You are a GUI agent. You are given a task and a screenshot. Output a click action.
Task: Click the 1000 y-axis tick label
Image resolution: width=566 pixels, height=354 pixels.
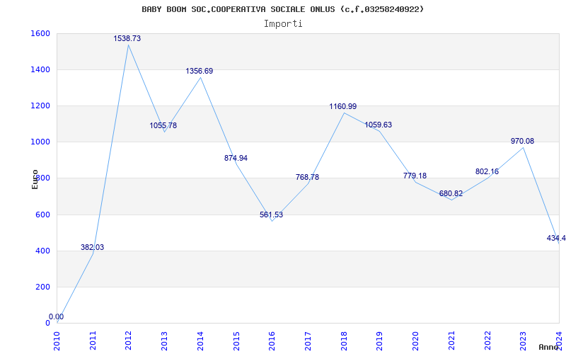click(x=41, y=142)
